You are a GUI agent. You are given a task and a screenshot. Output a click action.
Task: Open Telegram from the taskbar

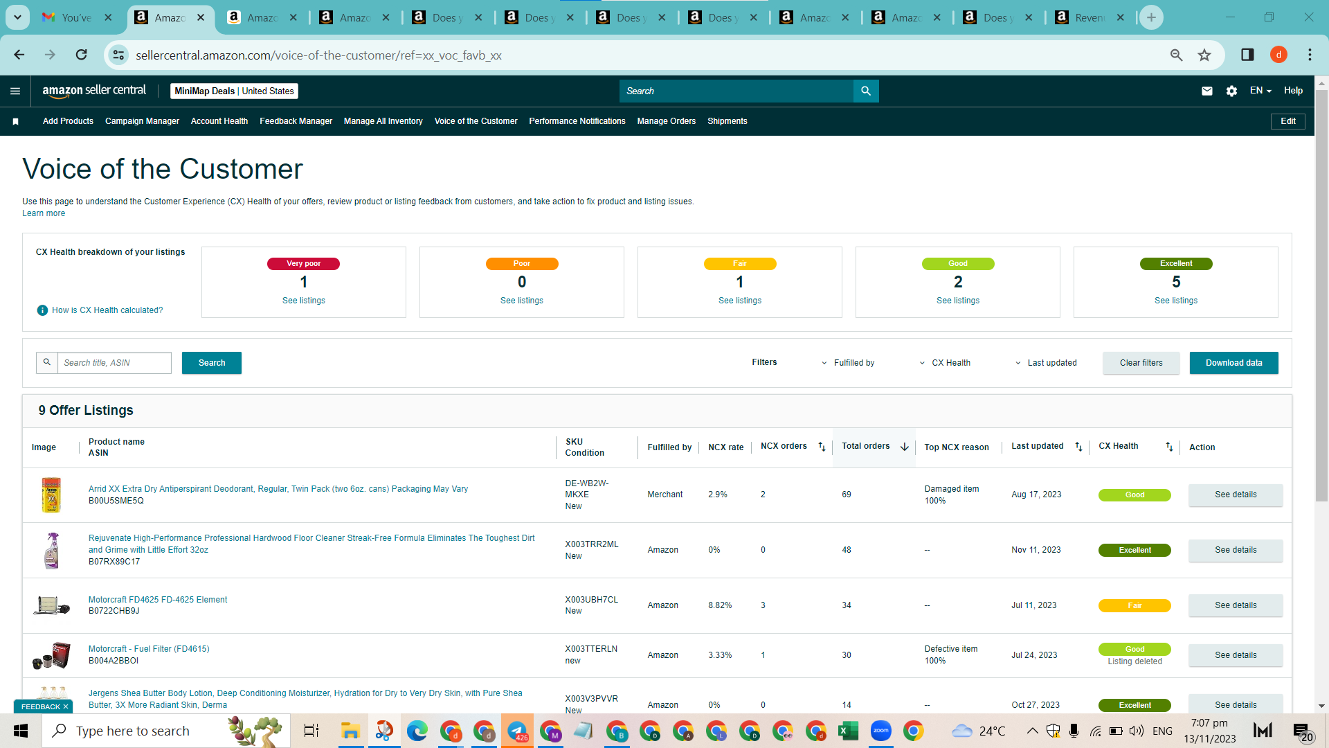(x=517, y=731)
